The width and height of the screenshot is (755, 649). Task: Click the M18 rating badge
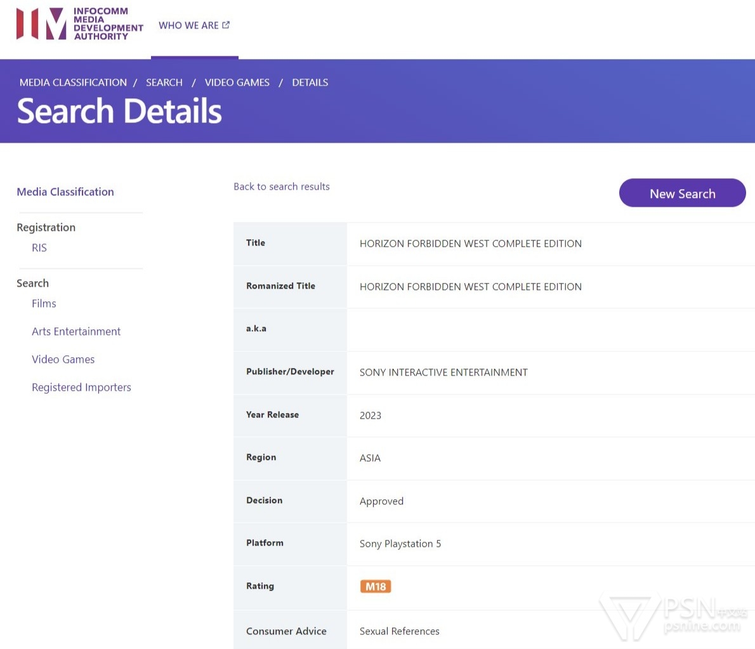(376, 586)
